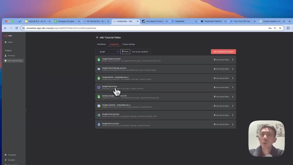Open Google Drive account credential
This screenshot has height=165, width=293.
[166, 115]
